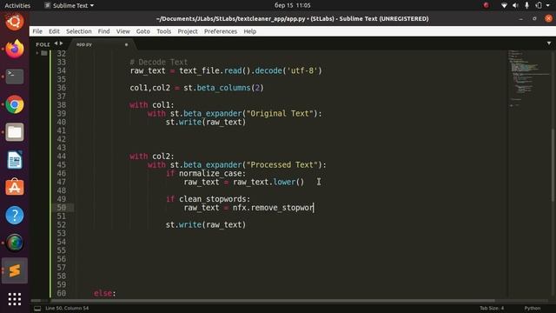556x313 pixels.
Task: Open the Wi-Fi network indicator
Action: [504, 5]
